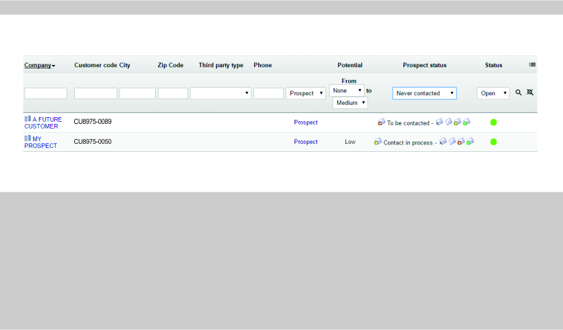Sort by the Company column header
This screenshot has width=563, height=330.
pos(39,65)
